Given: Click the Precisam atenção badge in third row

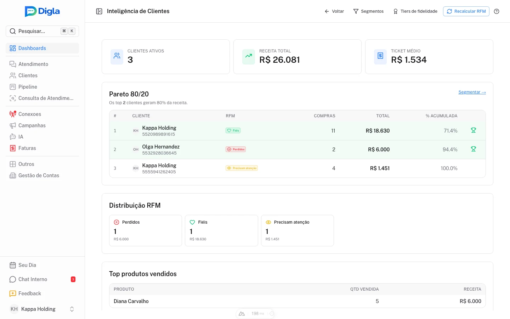Looking at the screenshot, I should point(242,168).
